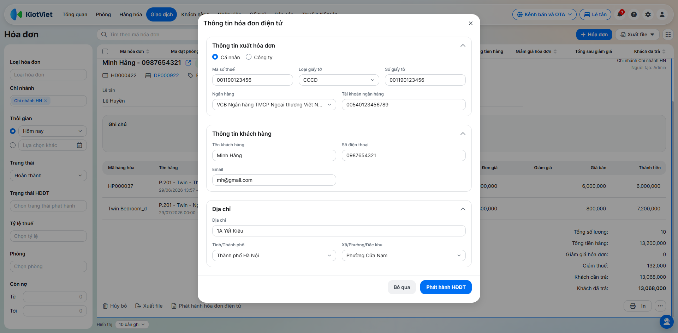
Task: Click the search magnifier icon
Action: click(x=104, y=35)
